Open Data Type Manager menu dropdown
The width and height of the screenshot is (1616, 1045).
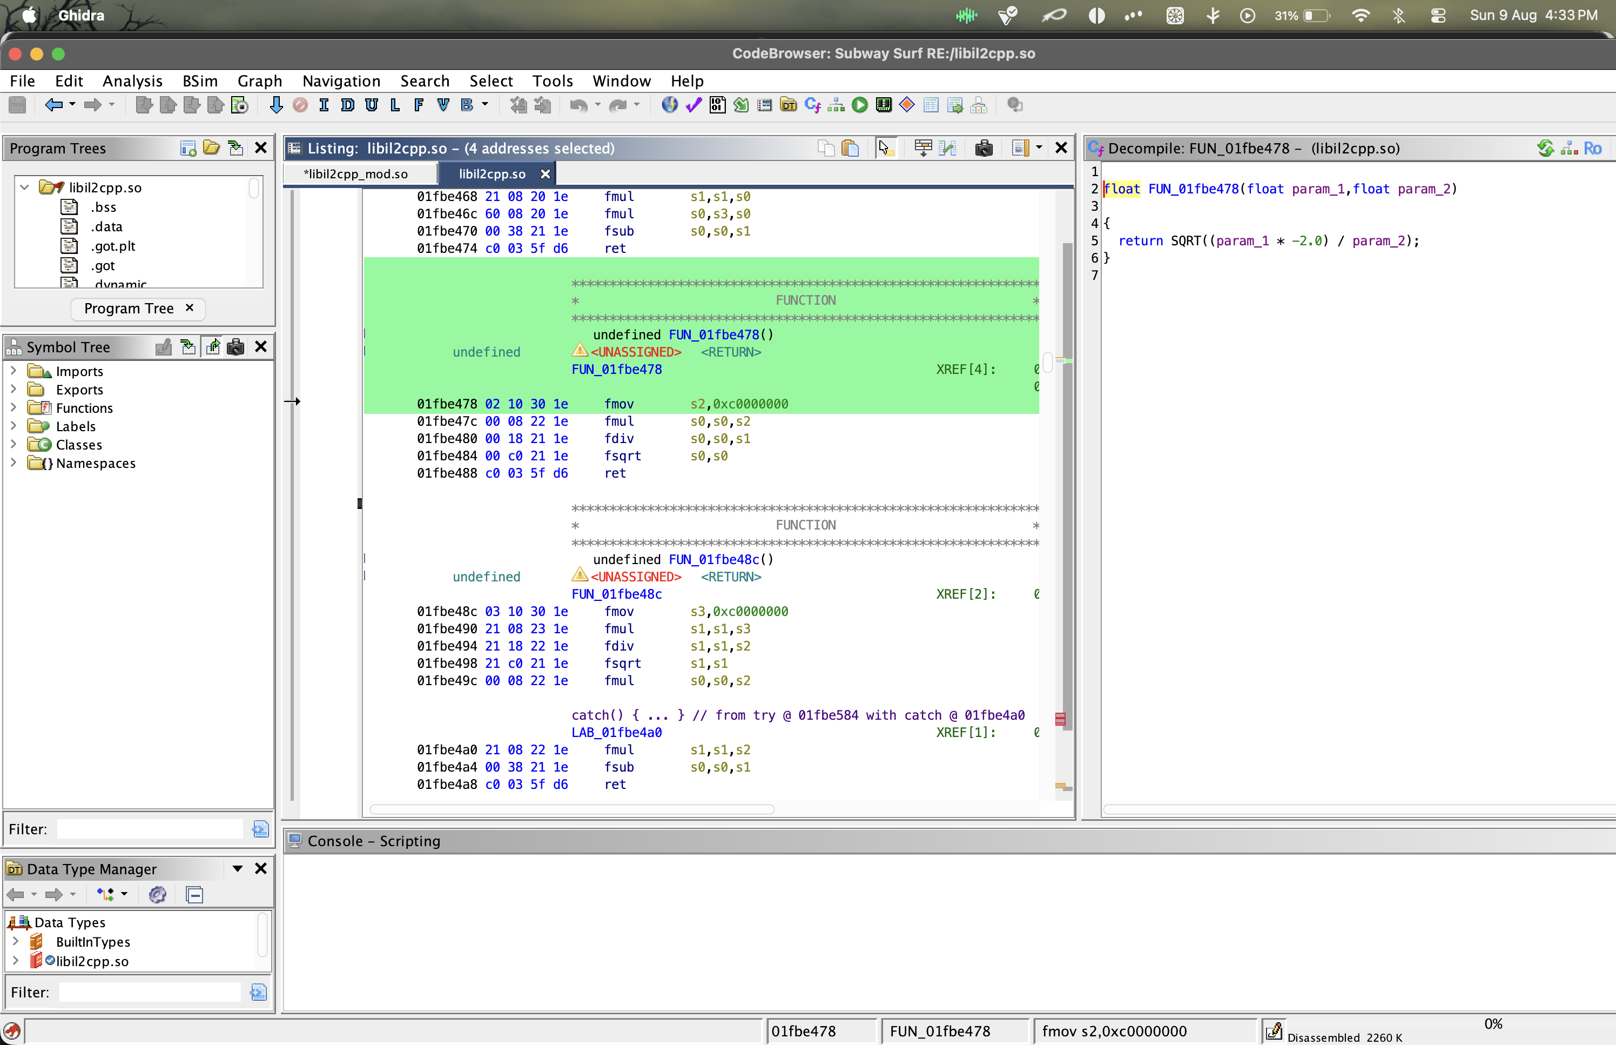tap(237, 868)
